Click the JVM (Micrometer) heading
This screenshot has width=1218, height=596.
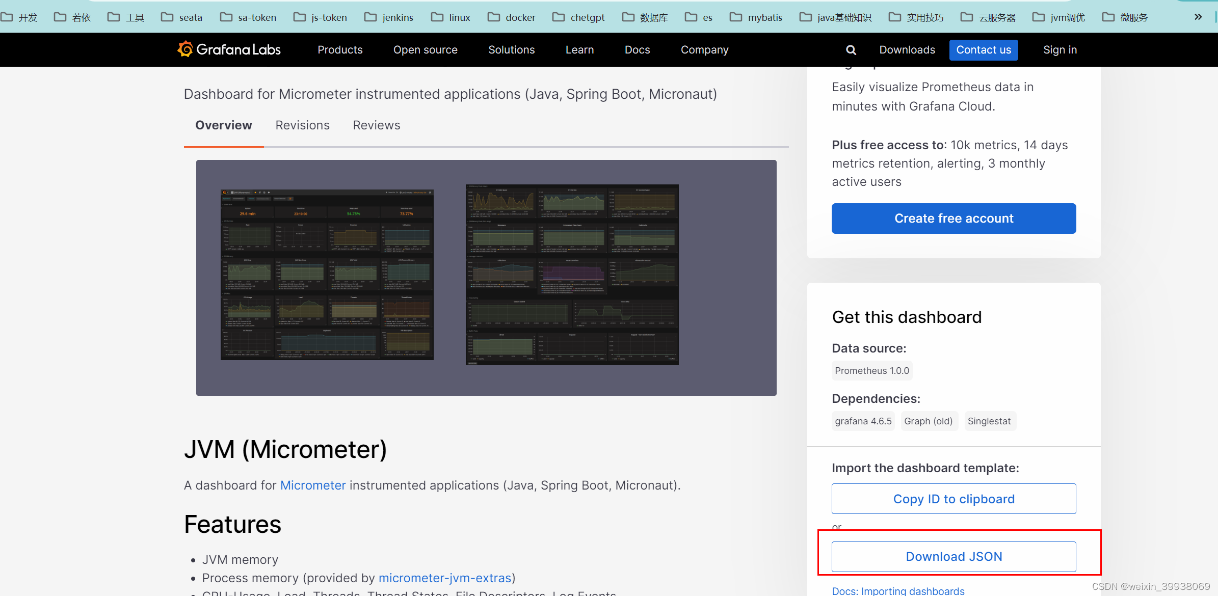[285, 449]
